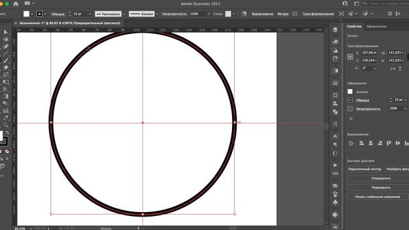Click the Обводка link in Properties
Screen dimensions: 409x230
point(362,100)
